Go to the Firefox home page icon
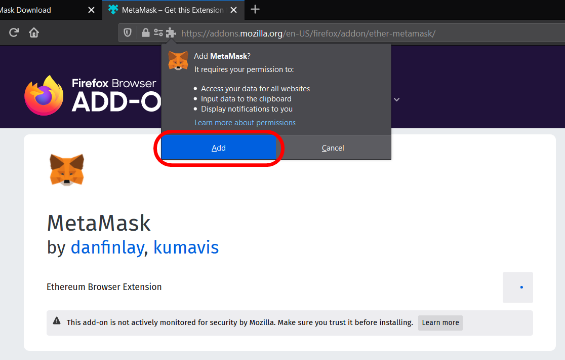 pos(34,33)
